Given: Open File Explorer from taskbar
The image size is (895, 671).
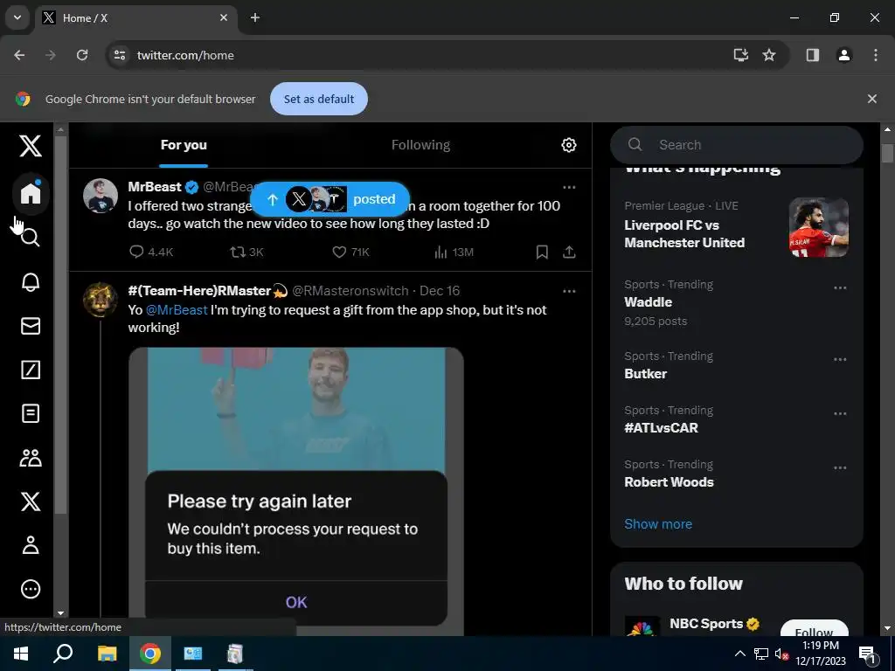Looking at the screenshot, I should [107, 654].
